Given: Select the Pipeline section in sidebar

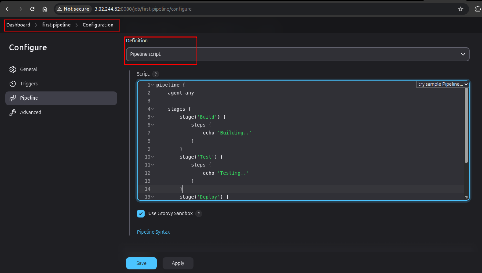Looking at the screenshot, I should (x=61, y=98).
